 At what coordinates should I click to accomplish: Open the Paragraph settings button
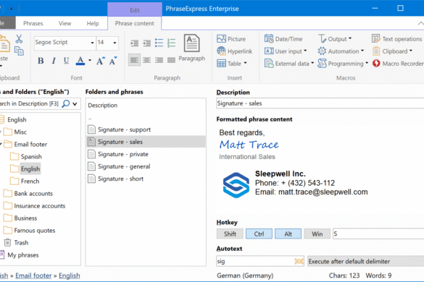coord(192,48)
